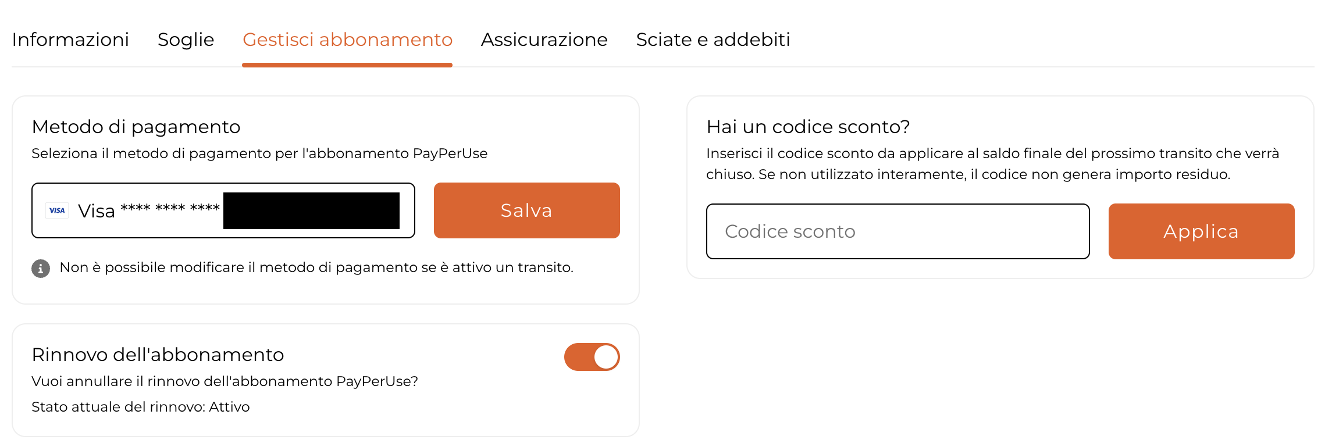The height and width of the screenshot is (443, 1332).
Task: Open the Informazioni tab
Action: (x=70, y=40)
